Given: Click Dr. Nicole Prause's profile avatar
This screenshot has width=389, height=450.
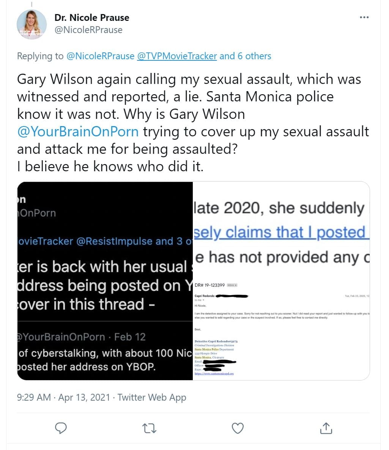Looking at the screenshot, I should tap(31, 24).
